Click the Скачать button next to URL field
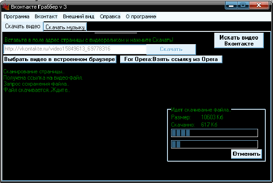This screenshot has height=183, width=273. (x=171, y=49)
